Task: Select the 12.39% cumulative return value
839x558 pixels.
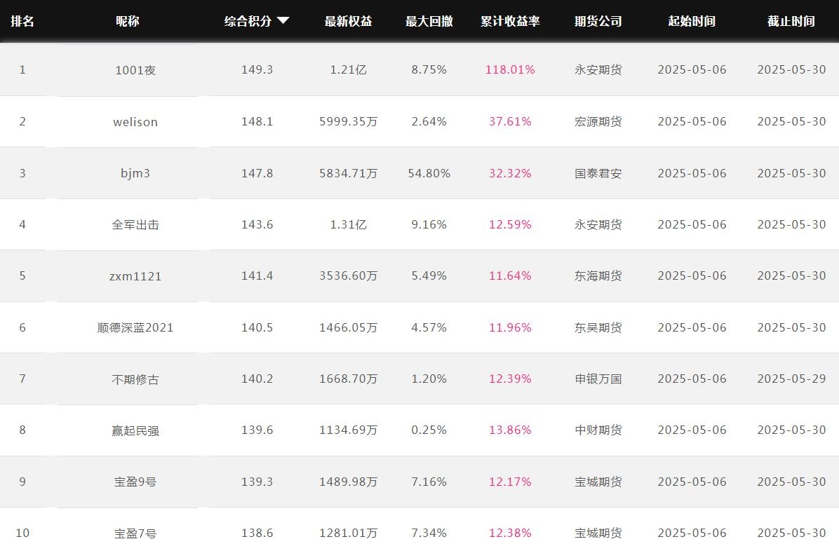Action: click(x=510, y=379)
